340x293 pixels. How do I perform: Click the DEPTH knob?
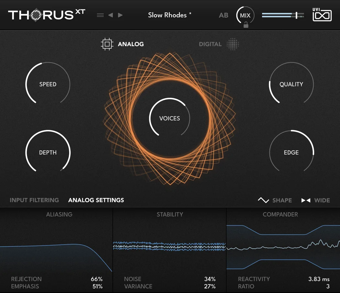click(48, 152)
